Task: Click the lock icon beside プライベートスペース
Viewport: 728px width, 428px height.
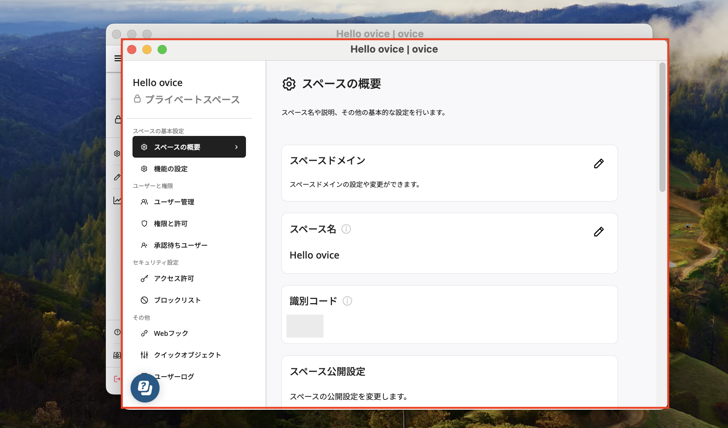Action: click(137, 99)
